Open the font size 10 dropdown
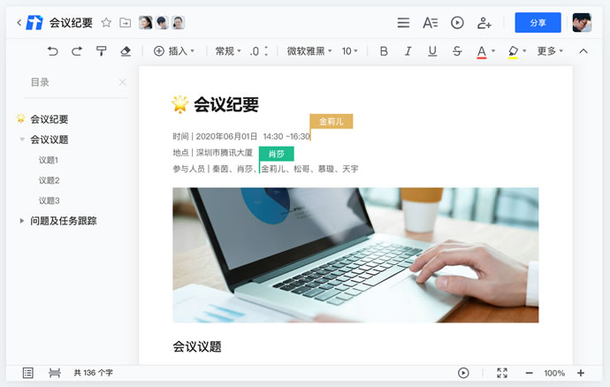This screenshot has width=610, height=387. [349, 51]
